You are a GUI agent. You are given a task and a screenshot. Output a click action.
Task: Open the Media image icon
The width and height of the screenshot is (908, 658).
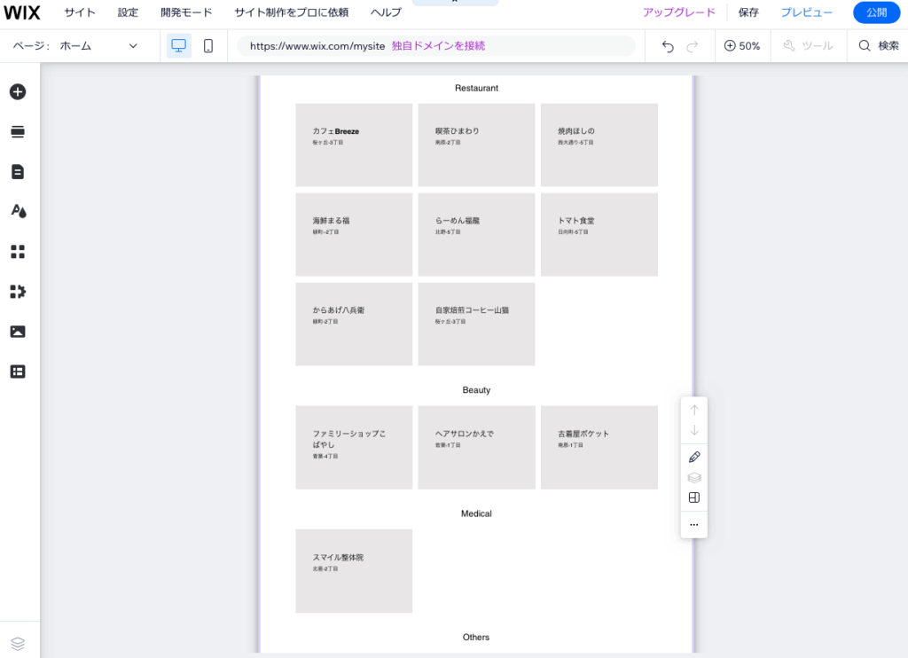[18, 332]
